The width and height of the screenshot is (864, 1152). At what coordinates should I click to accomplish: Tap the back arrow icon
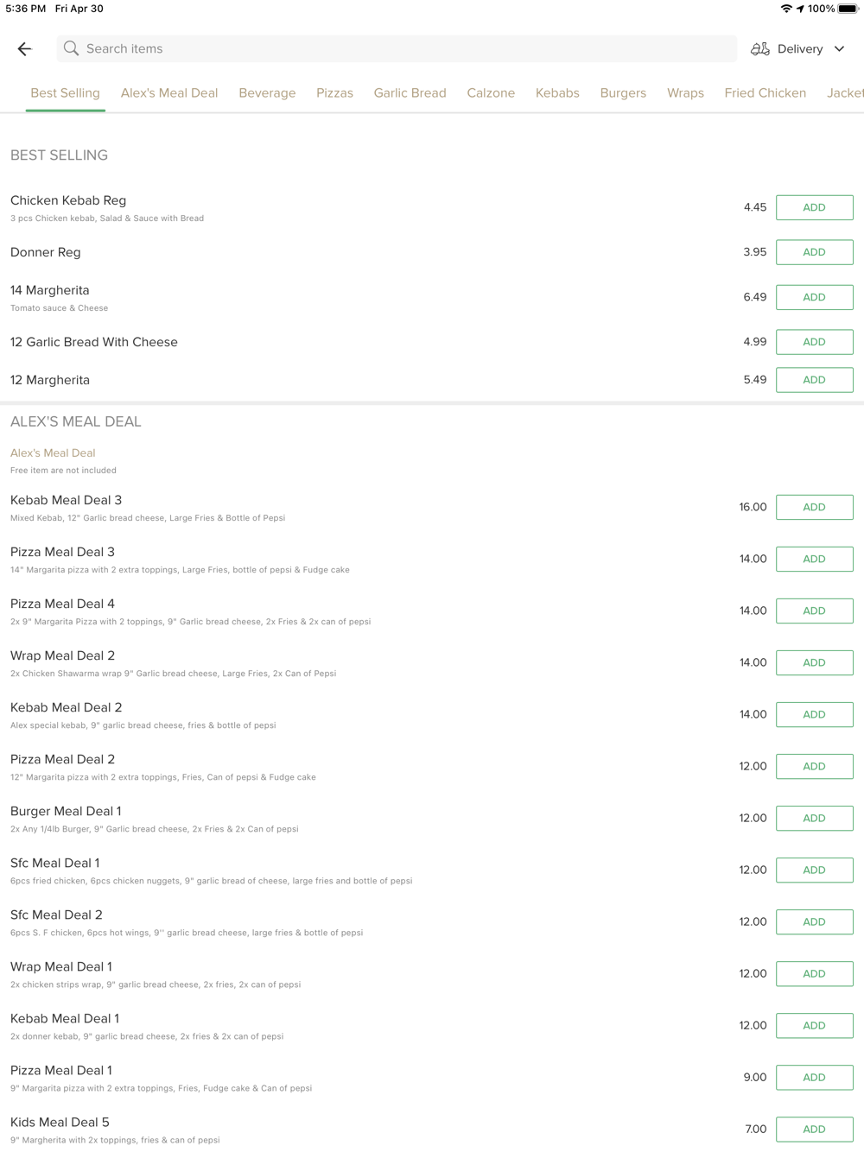(24, 49)
